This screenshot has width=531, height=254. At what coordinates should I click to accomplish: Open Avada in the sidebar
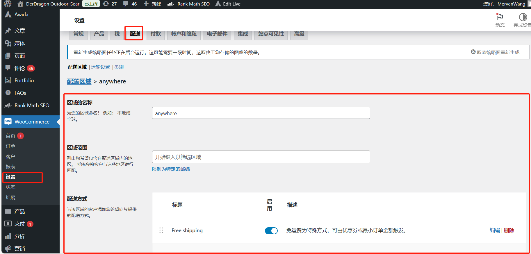point(21,15)
